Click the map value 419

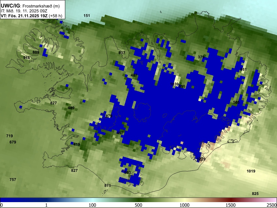coord(77,144)
